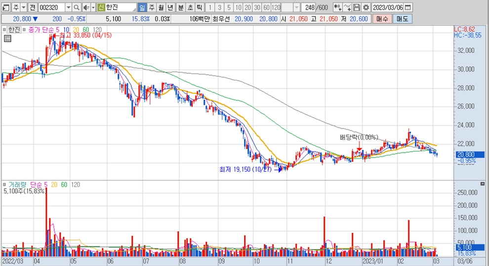This screenshot has width=489, height=266.
Task: Switch to the 분 minute chart tab
Action: [180, 8]
